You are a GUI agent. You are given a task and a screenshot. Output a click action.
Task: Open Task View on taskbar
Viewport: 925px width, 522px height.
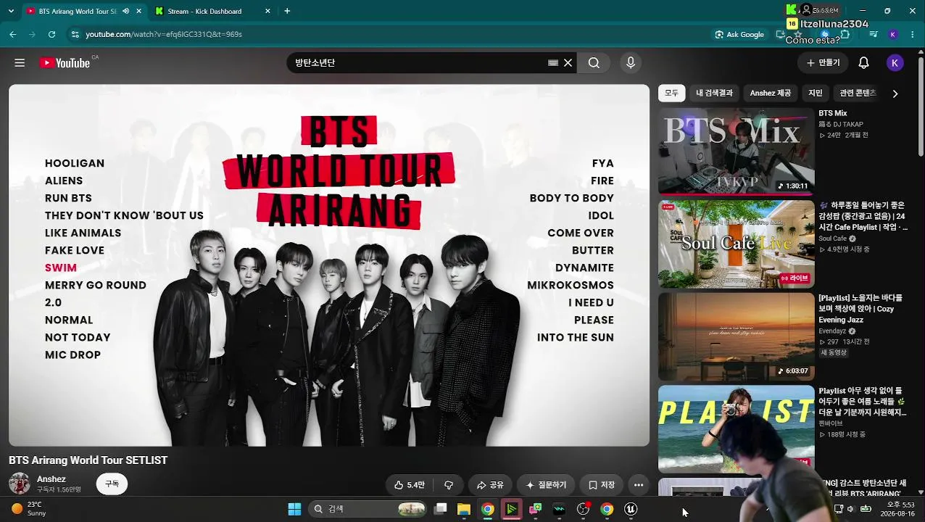pyautogui.click(x=440, y=509)
